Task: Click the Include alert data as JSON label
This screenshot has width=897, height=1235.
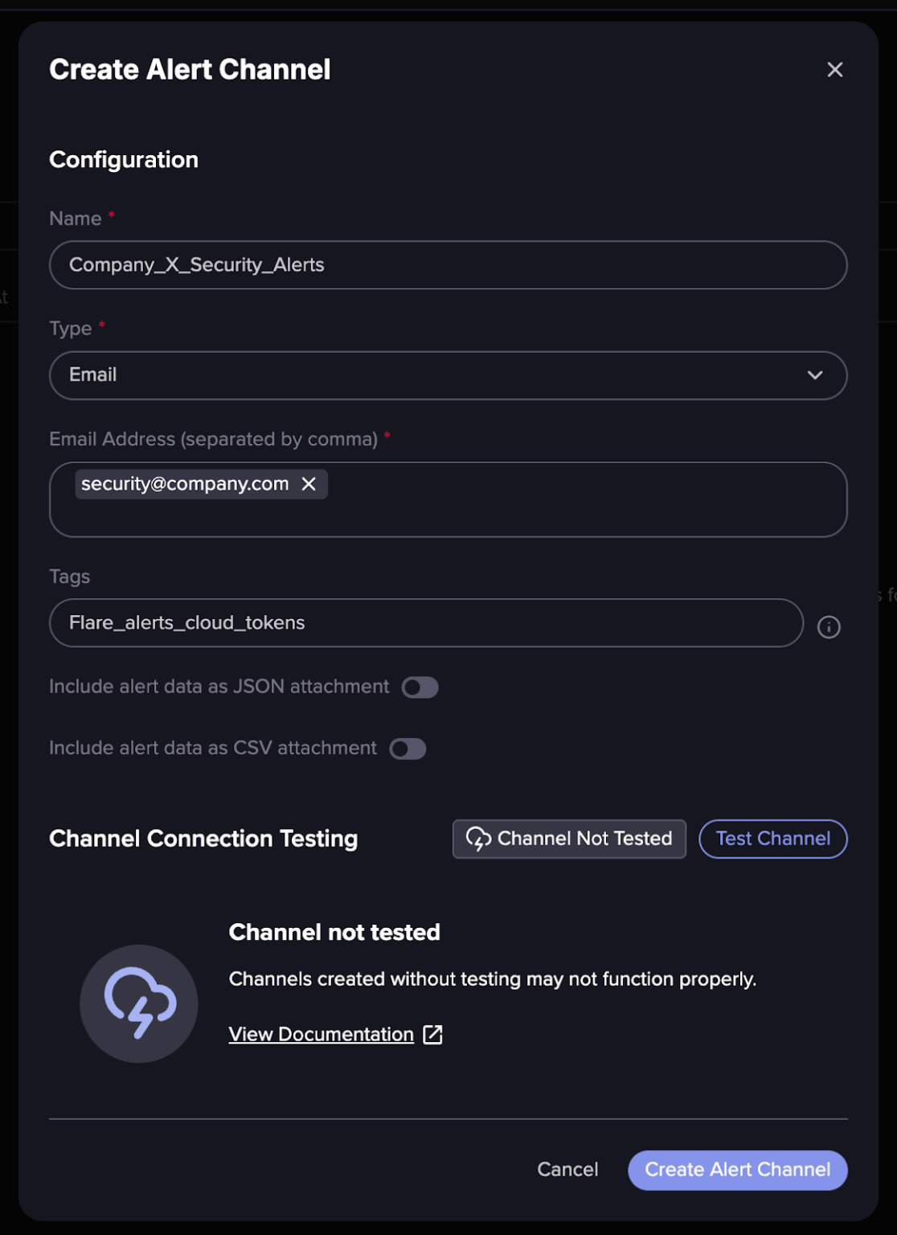Action: click(219, 687)
